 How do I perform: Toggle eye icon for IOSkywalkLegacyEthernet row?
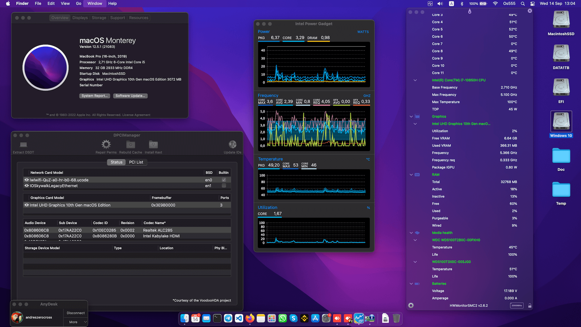pos(27,186)
